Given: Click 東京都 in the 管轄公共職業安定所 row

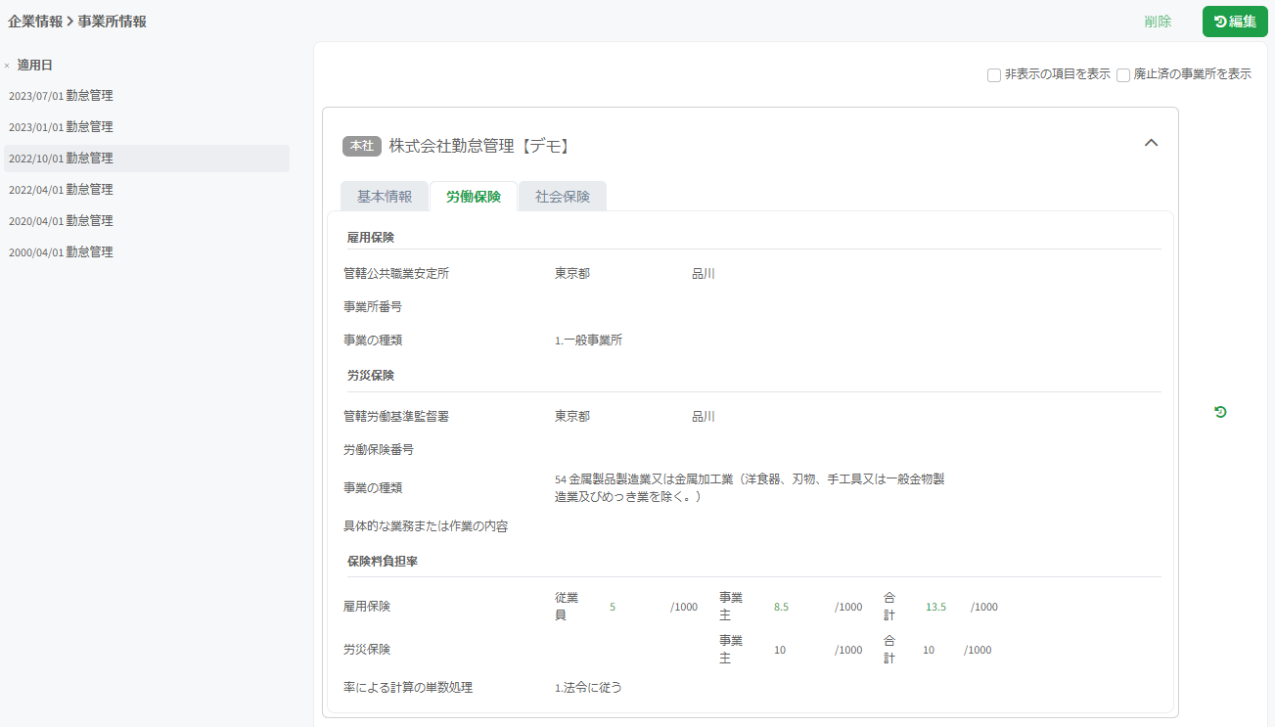Looking at the screenshot, I should pyautogui.click(x=572, y=274).
